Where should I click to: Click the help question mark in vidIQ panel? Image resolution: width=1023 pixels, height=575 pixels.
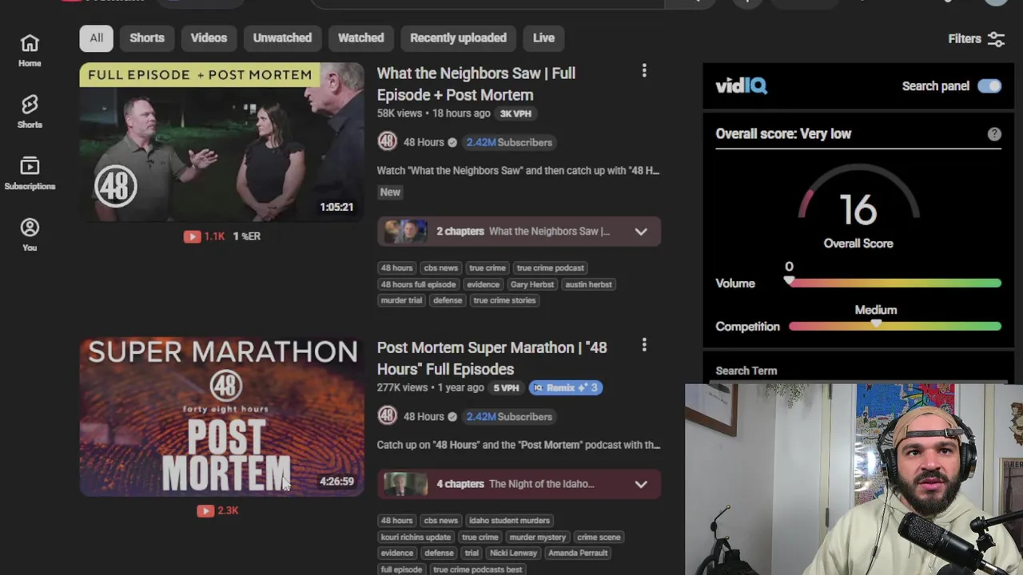click(x=994, y=134)
